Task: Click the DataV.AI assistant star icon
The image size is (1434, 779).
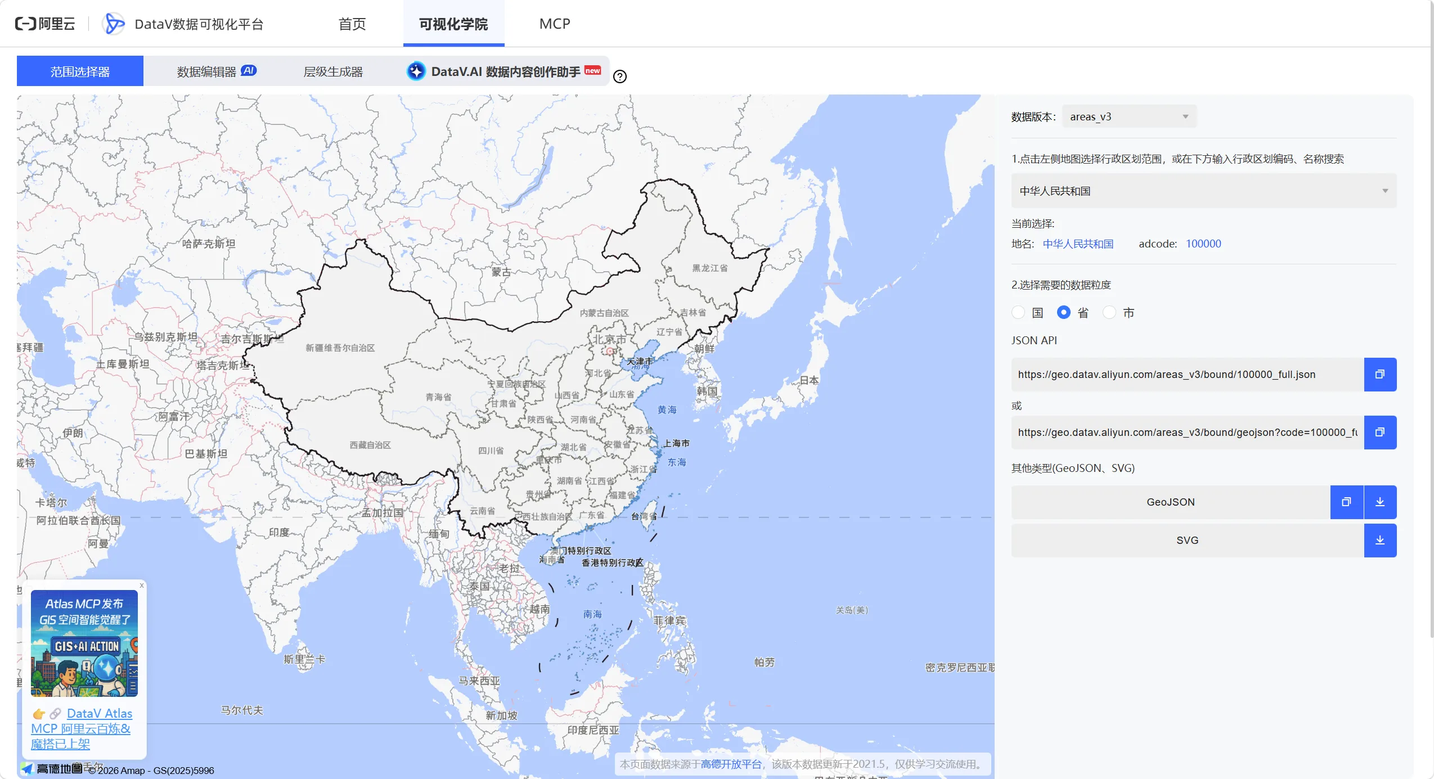Action: (x=416, y=71)
